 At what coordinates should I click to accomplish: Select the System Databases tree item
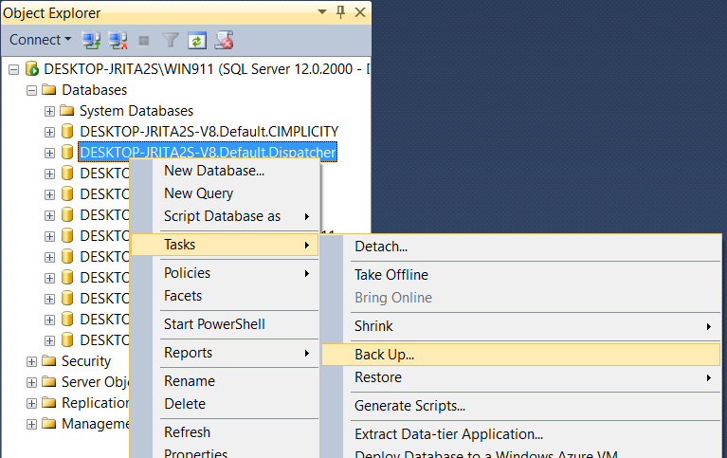pos(136,111)
